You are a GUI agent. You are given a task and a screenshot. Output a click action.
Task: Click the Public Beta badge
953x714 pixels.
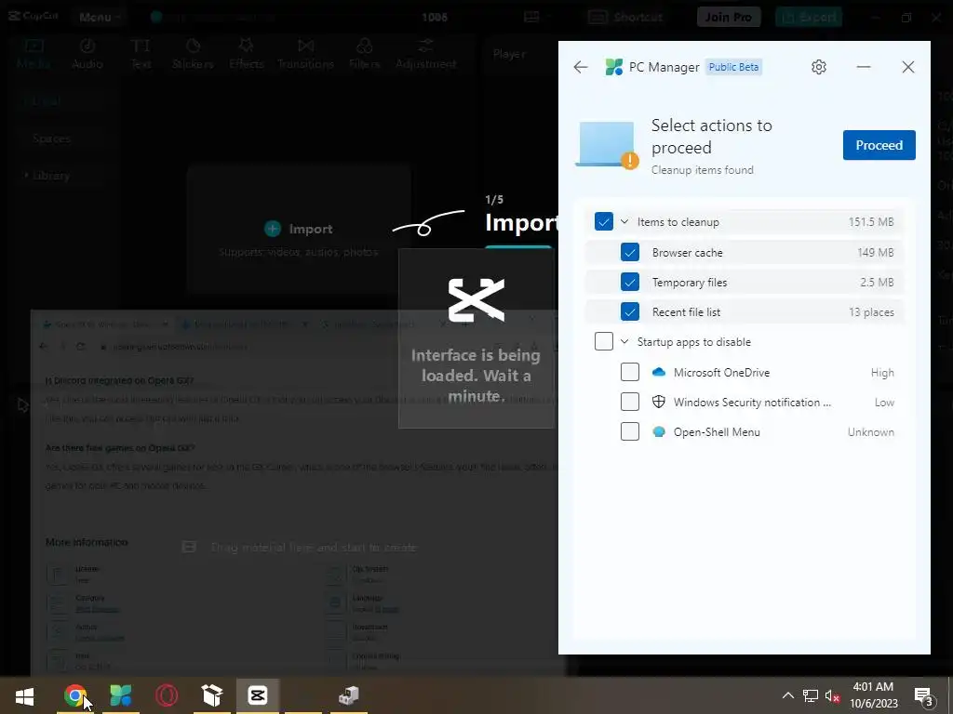(x=733, y=67)
